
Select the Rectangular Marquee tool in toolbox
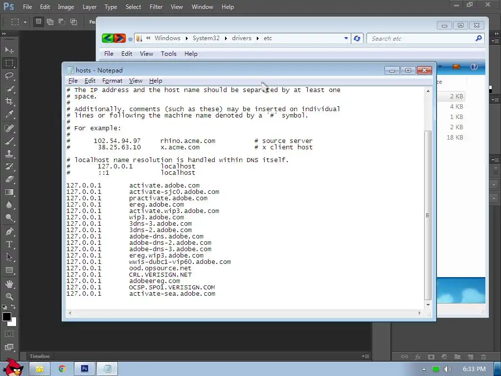click(9, 63)
